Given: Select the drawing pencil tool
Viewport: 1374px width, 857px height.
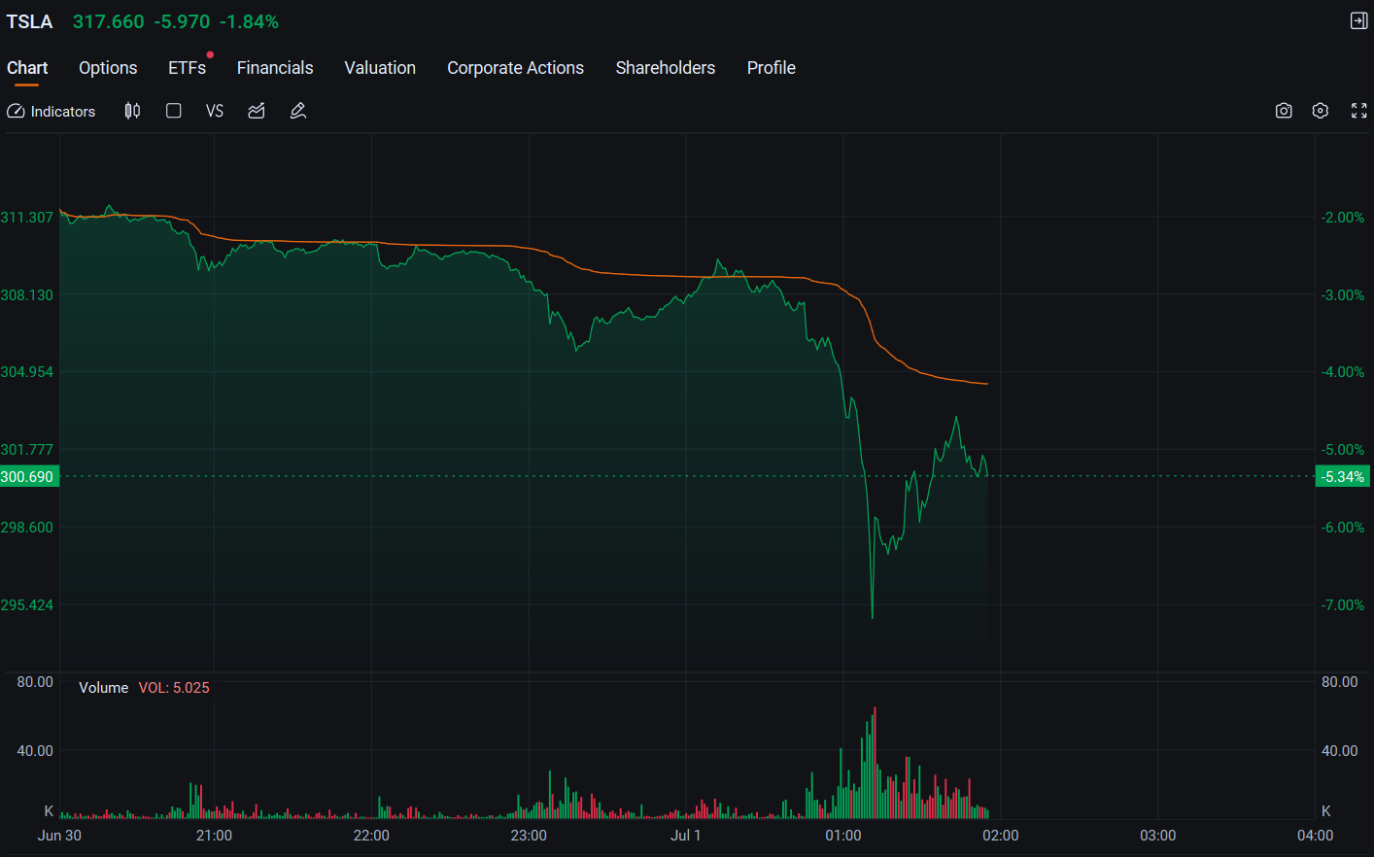Looking at the screenshot, I should tap(298, 111).
